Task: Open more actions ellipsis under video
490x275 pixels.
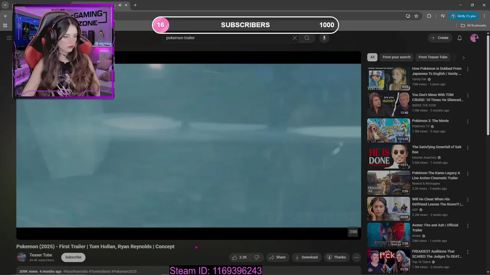Action: pyautogui.click(x=356, y=257)
